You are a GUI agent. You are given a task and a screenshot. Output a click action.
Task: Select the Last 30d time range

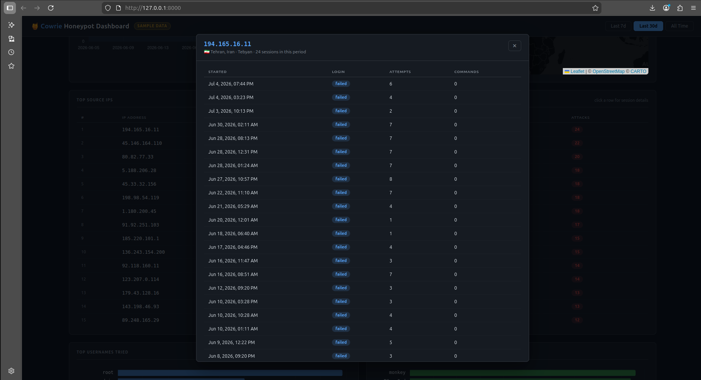point(648,26)
